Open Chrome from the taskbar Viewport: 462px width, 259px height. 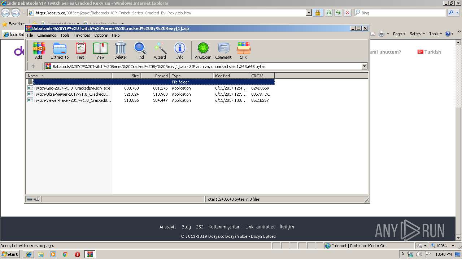(65, 254)
